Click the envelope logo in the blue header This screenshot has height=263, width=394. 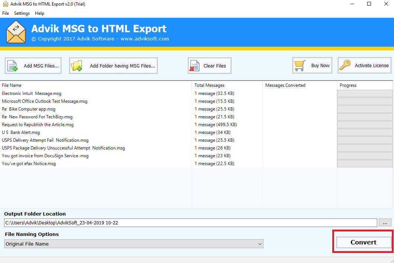click(16, 32)
